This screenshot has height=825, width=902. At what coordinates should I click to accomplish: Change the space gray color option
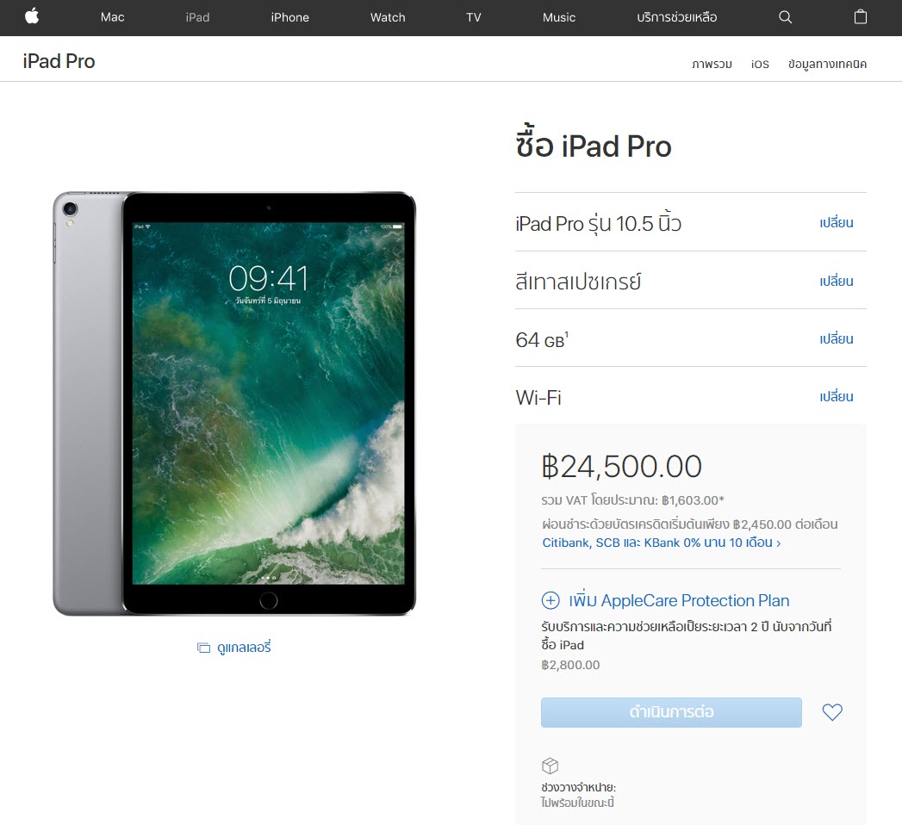coord(837,281)
